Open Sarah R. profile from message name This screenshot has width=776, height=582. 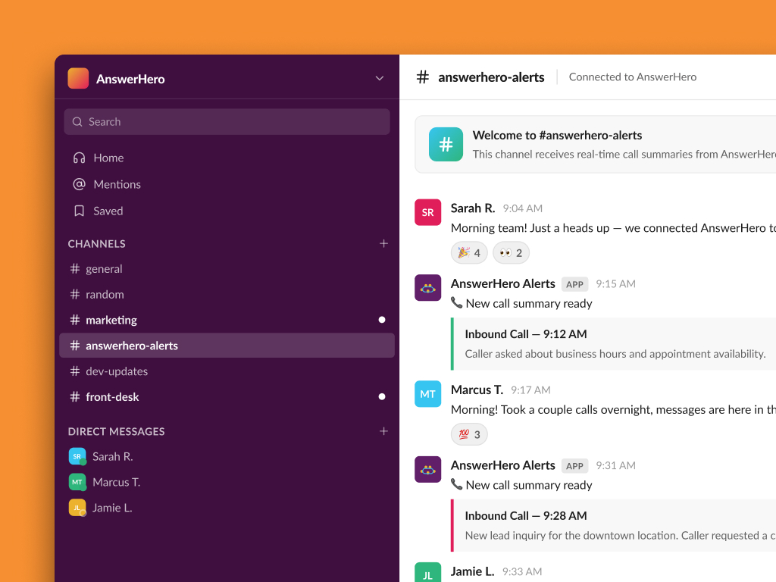[x=473, y=208]
